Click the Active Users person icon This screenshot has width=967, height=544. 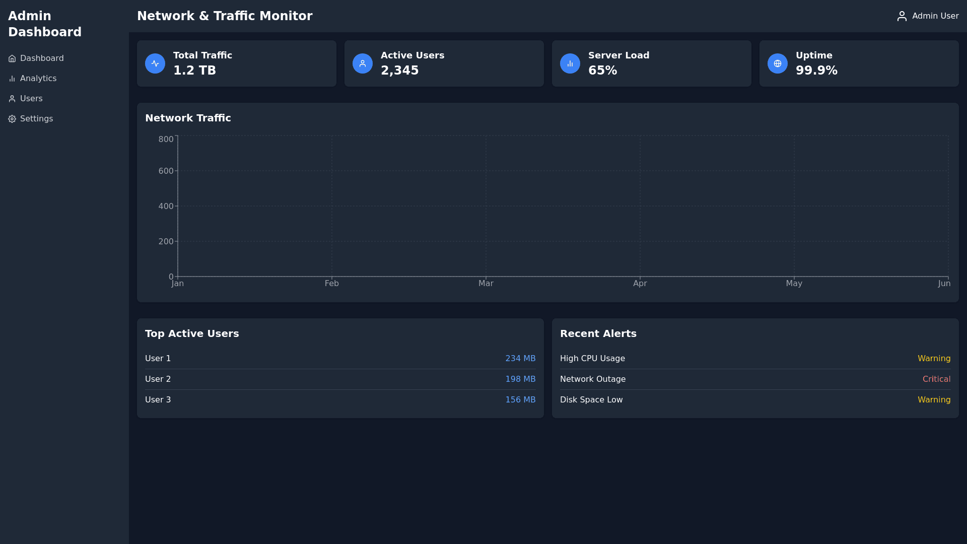[x=363, y=63]
